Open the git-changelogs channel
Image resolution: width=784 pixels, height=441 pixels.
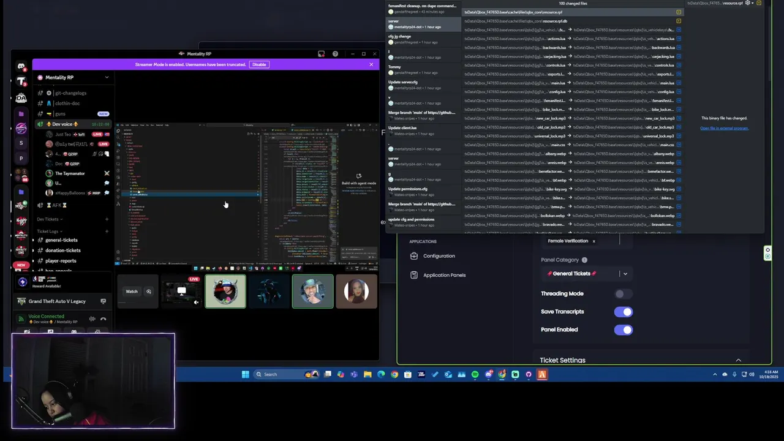point(72,93)
